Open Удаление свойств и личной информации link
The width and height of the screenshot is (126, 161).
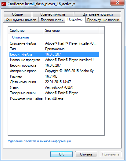[x=39, y=141]
